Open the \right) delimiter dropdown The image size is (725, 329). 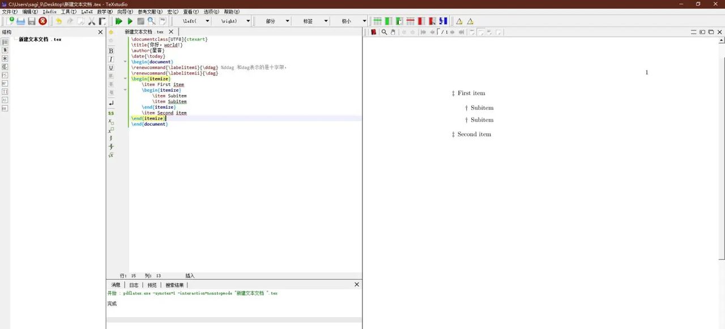click(248, 21)
